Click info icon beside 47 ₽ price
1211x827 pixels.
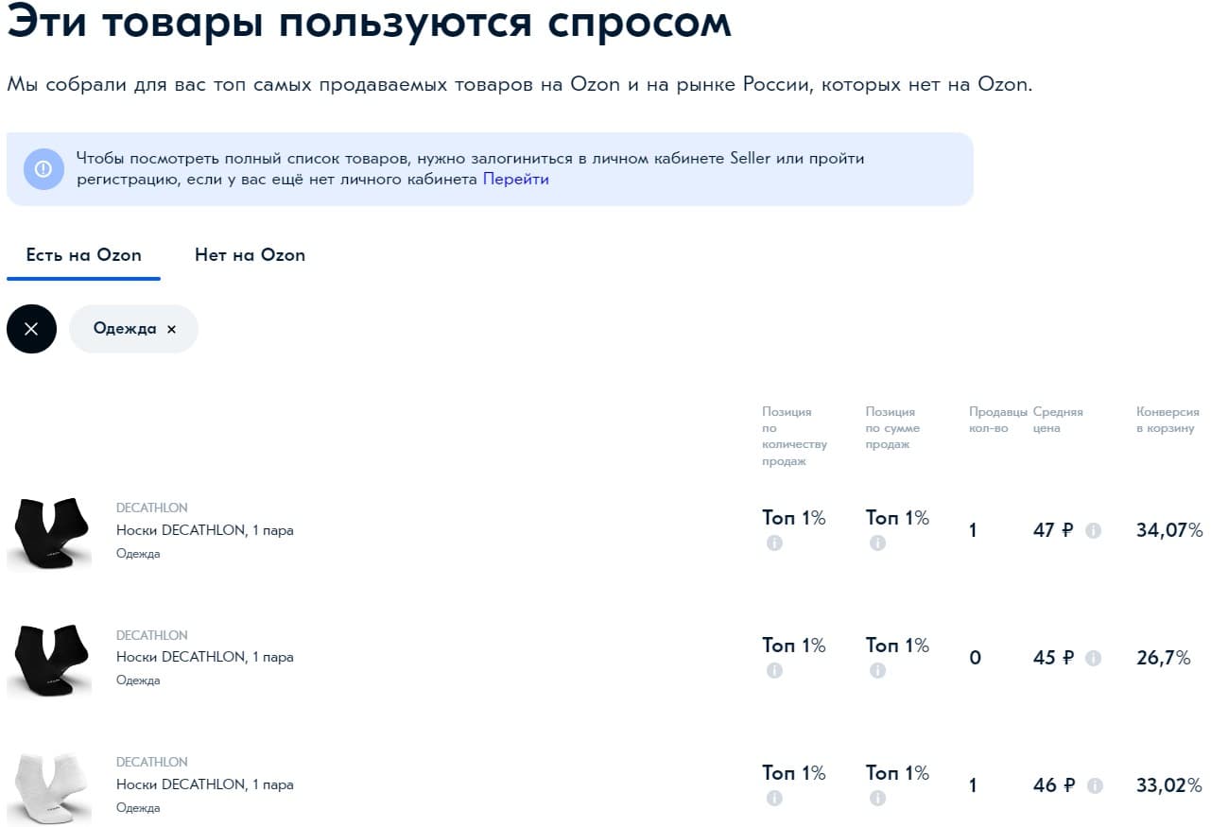[1093, 531]
